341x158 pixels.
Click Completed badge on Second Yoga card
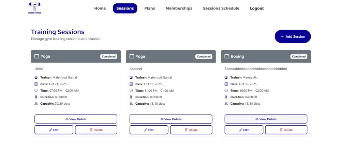(x=204, y=56)
